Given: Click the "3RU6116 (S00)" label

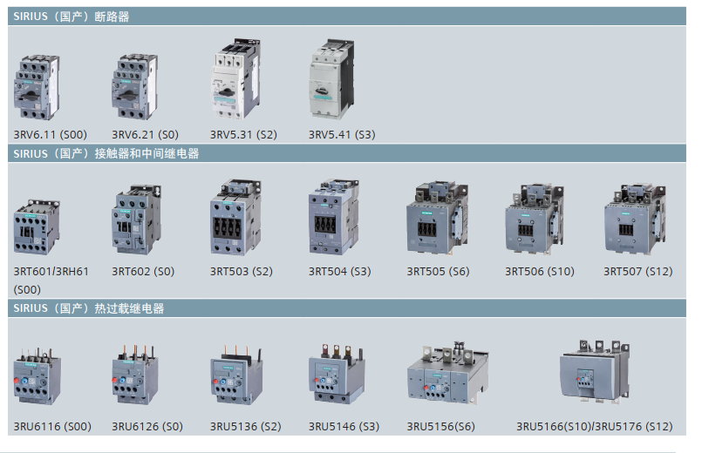Looking at the screenshot, I should [52, 427].
